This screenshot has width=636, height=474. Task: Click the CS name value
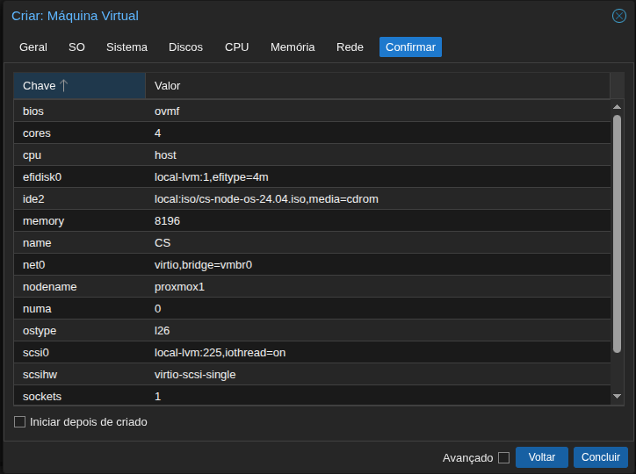(163, 242)
